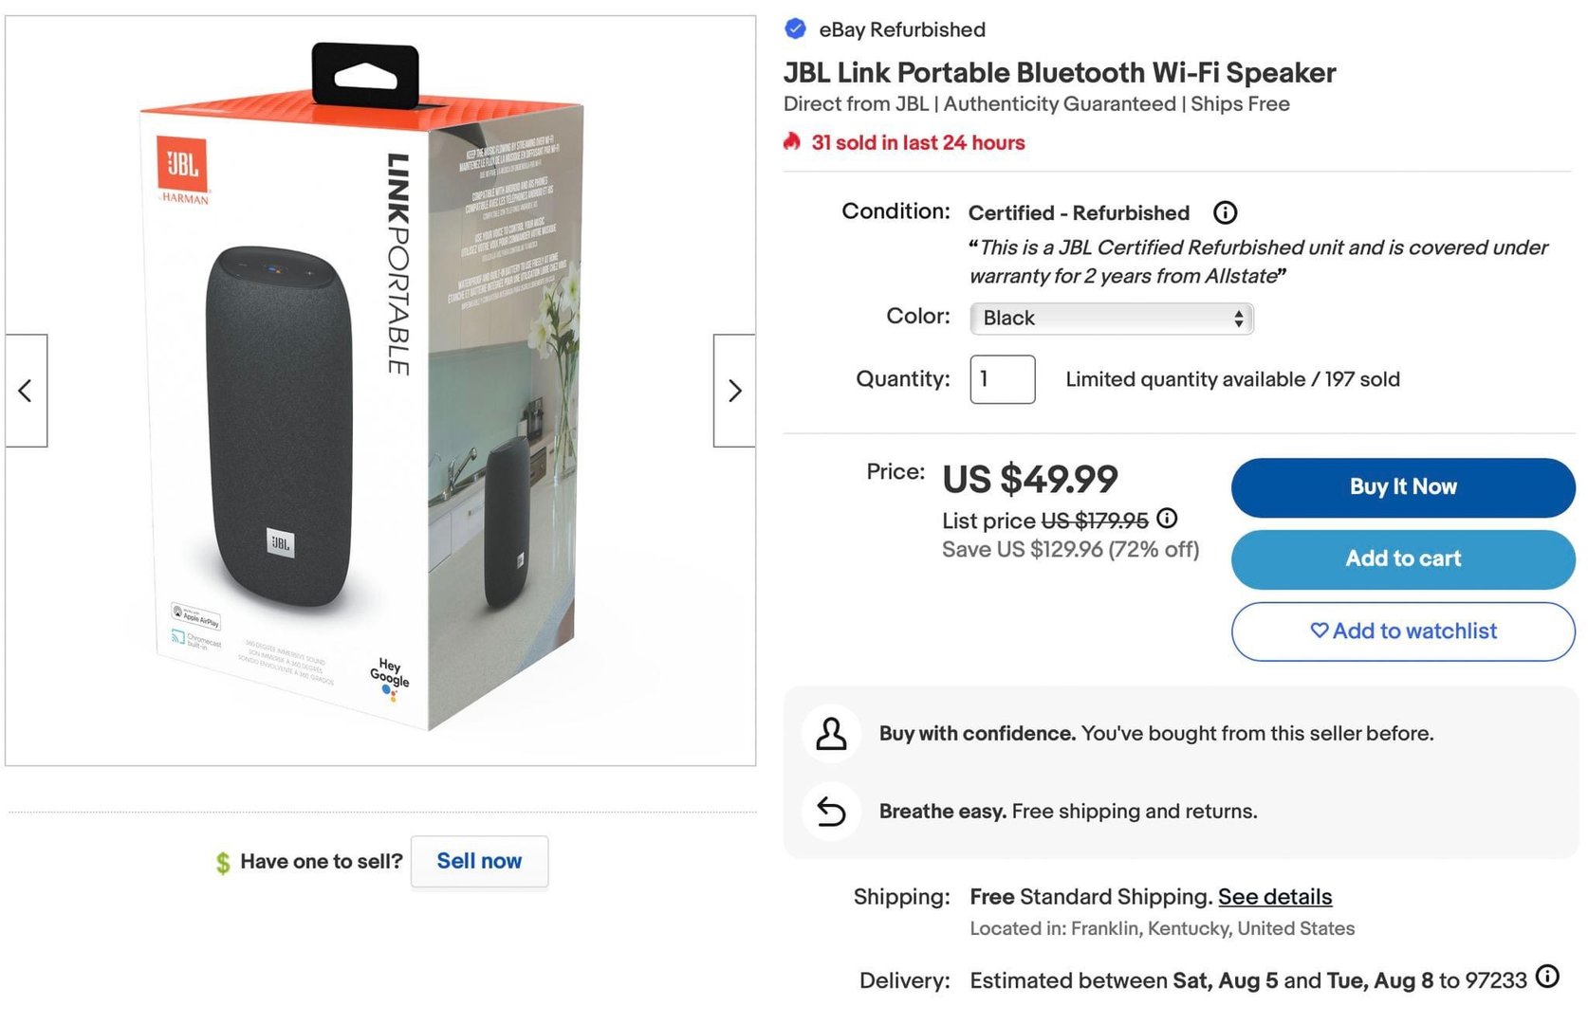
Task: Add item to watchlist
Action: [x=1402, y=631]
